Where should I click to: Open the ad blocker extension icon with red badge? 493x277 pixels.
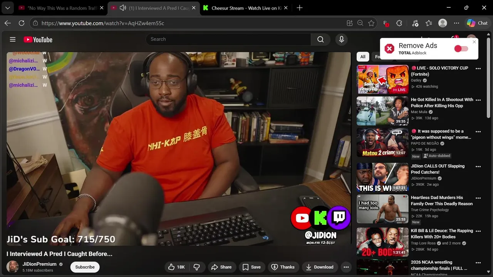[x=386, y=23]
